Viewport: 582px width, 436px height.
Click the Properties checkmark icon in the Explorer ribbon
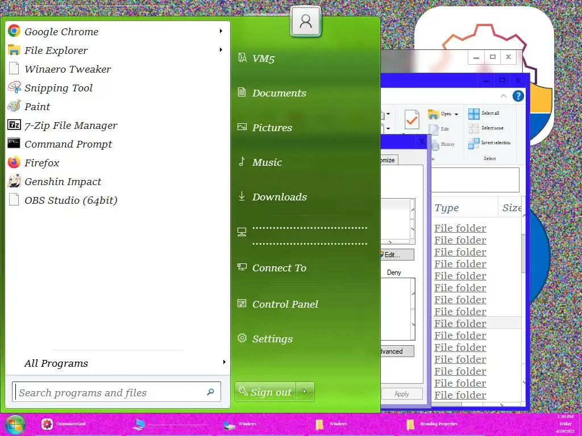(411, 119)
